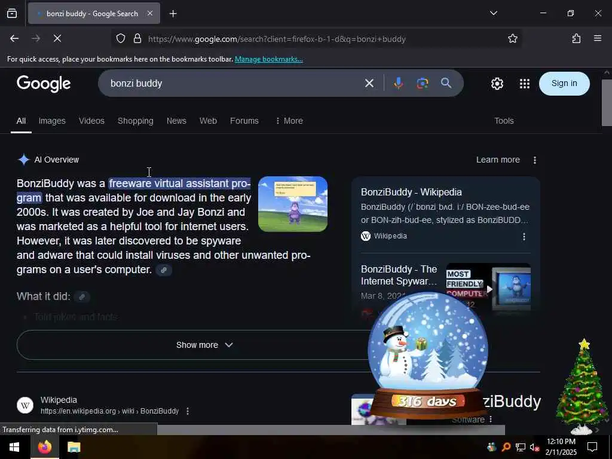Open the Google apps grid
This screenshot has width=612, height=459.
525,84
